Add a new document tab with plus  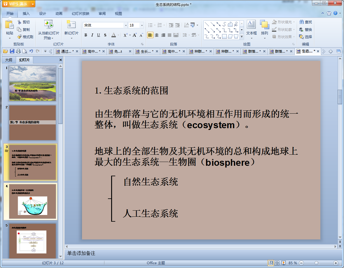(331, 52)
